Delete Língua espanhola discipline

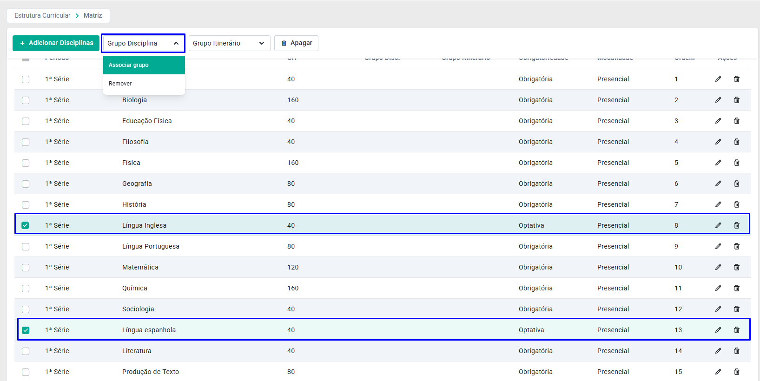click(737, 330)
